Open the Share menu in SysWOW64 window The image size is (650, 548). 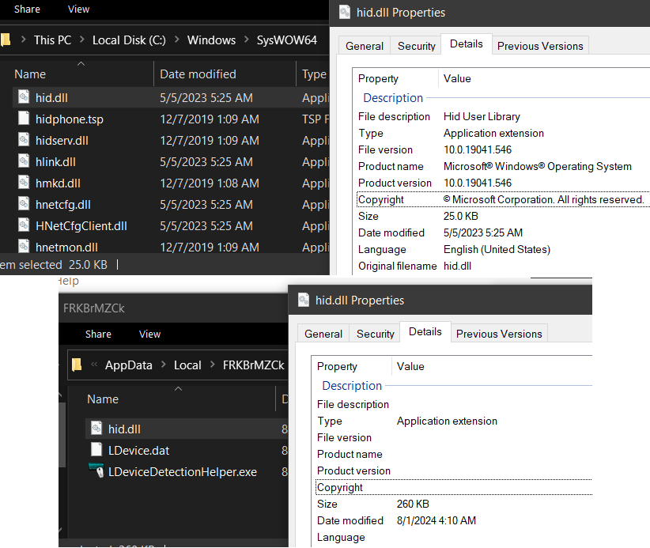[x=28, y=9]
